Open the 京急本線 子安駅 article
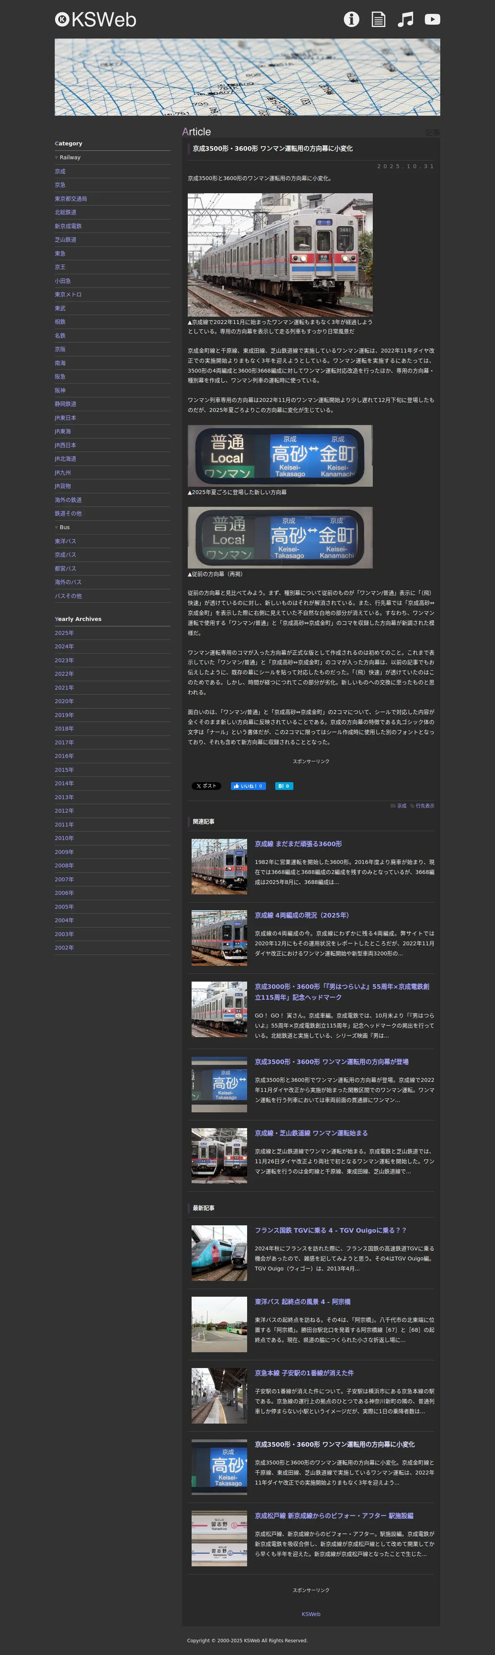Viewport: 495px width, 1655px height. [x=304, y=1372]
